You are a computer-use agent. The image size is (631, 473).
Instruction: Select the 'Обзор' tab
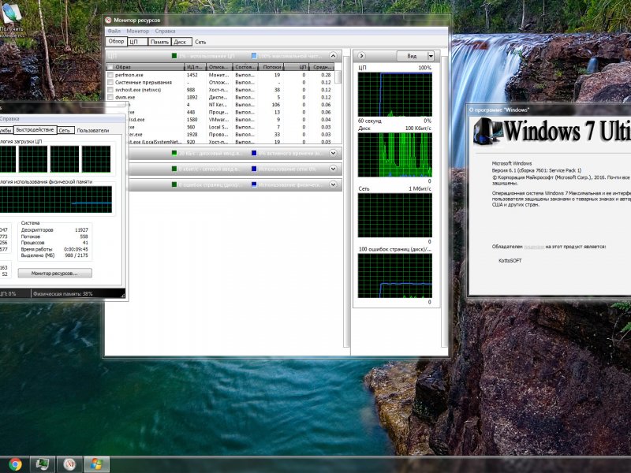click(116, 42)
